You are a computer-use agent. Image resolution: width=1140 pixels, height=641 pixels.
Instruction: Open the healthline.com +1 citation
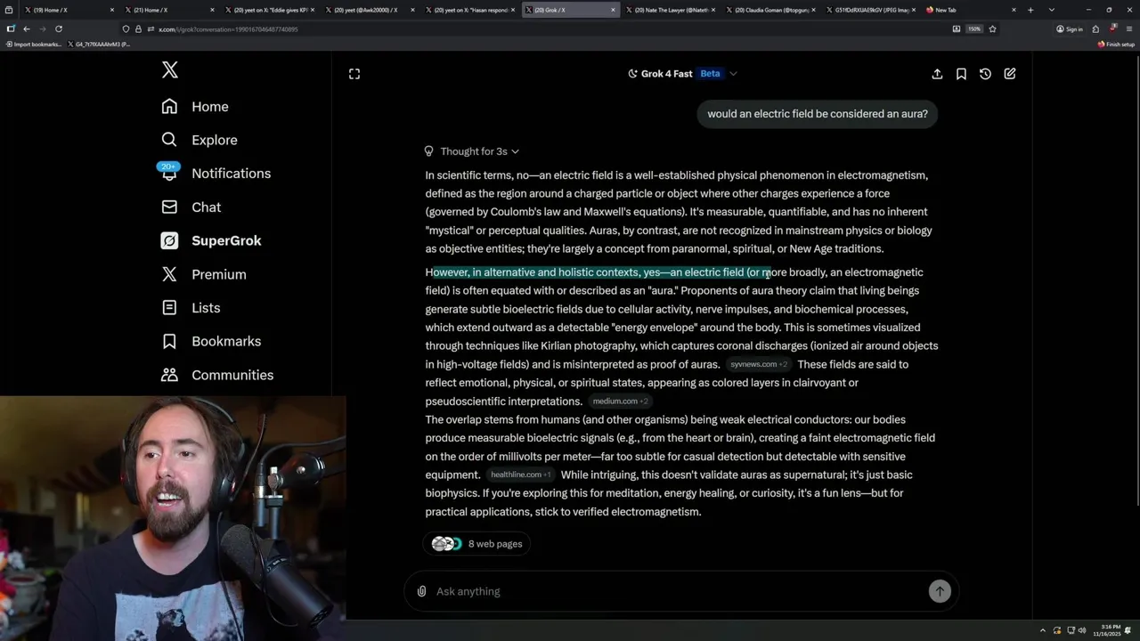520,475
